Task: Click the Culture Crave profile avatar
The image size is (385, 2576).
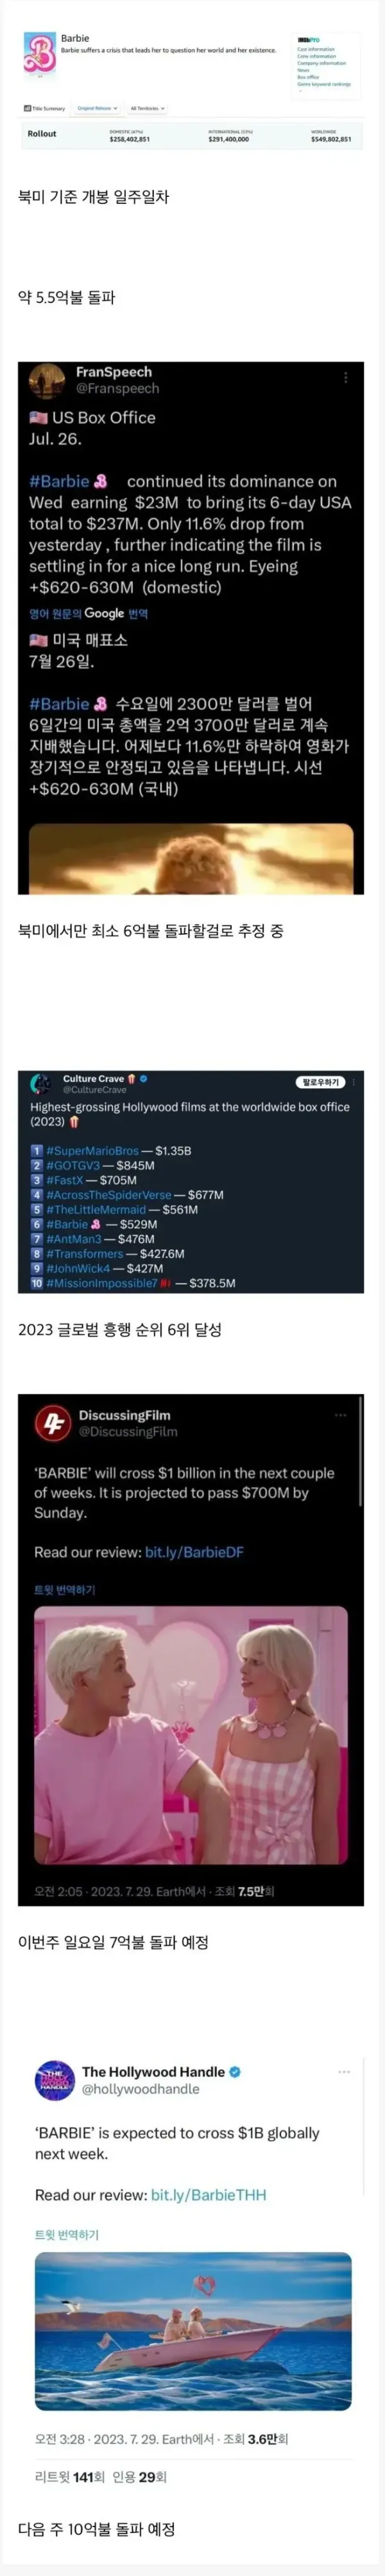Action: (x=41, y=1084)
